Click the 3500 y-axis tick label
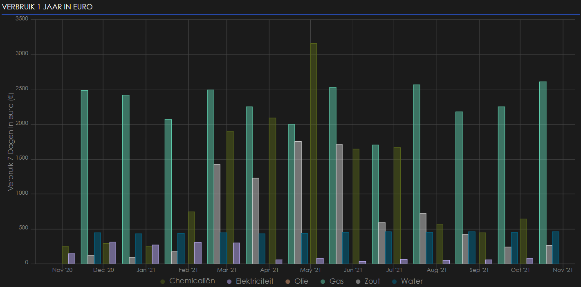This screenshot has width=581, height=287. 22,19
